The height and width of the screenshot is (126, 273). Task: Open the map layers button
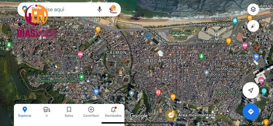(253, 9)
